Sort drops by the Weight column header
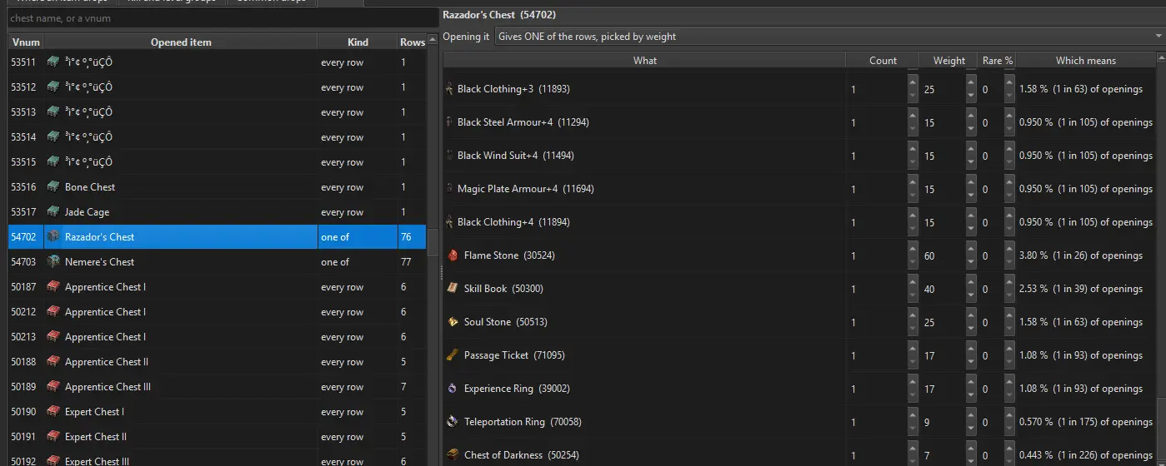 pyautogui.click(x=949, y=61)
